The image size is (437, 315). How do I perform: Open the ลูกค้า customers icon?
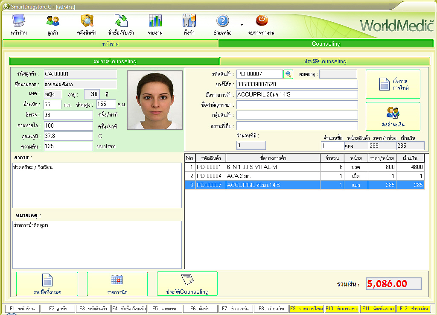pyautogui.click(x=53, y=21)
